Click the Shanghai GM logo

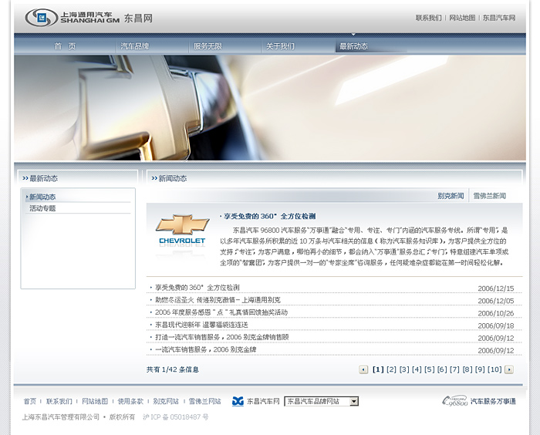pyautogui.click(x=73, y=18)
